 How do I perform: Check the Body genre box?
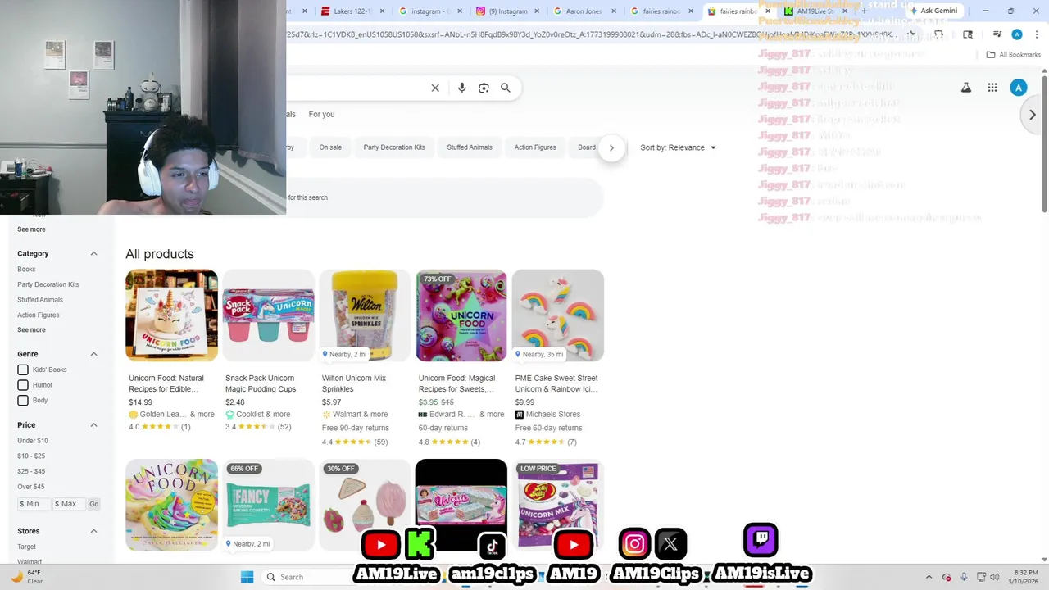(x=23, y=400)
